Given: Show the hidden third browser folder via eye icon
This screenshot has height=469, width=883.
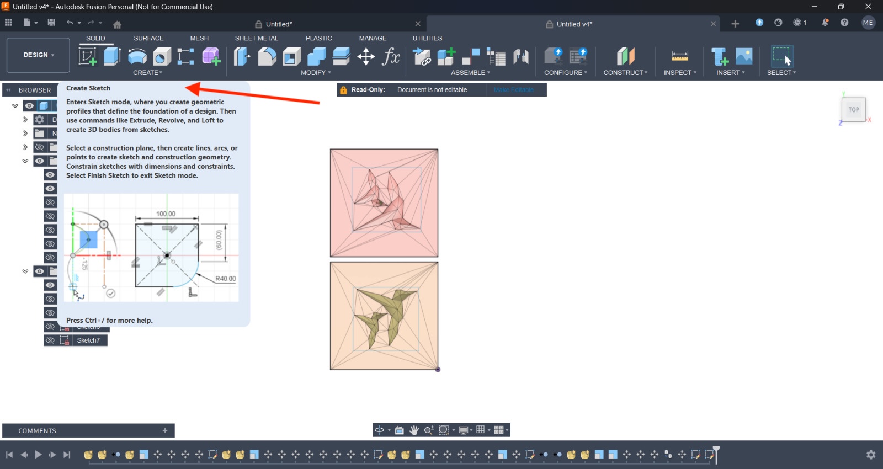Looking at the screenshot, I should click(40, 147).
